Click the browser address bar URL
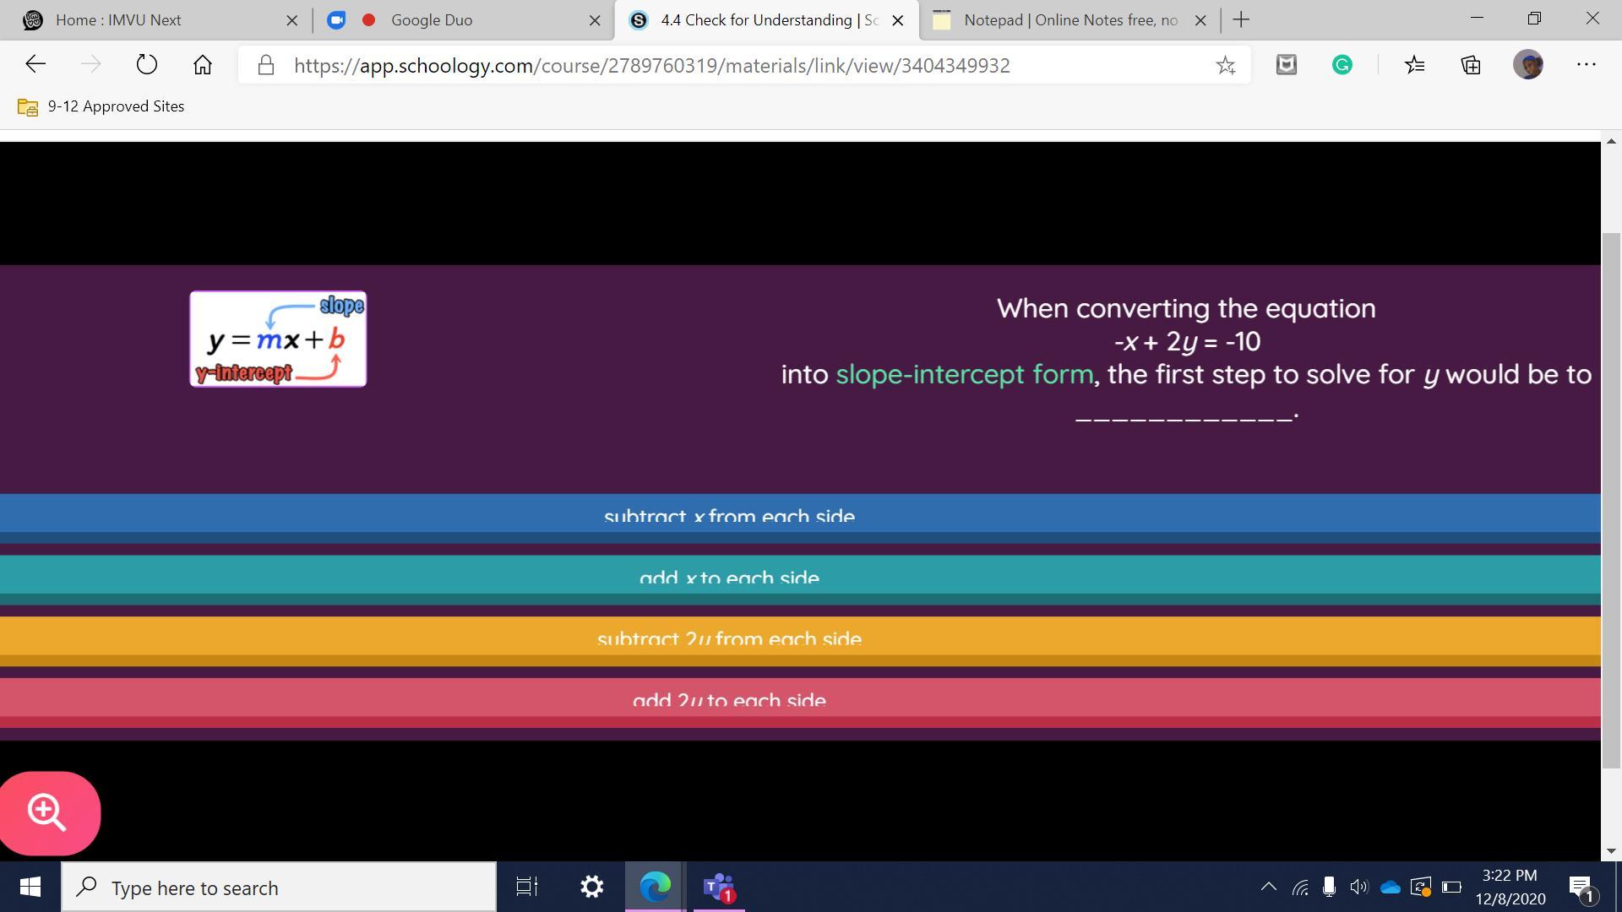1622x912 pixels. pos(650,66)
